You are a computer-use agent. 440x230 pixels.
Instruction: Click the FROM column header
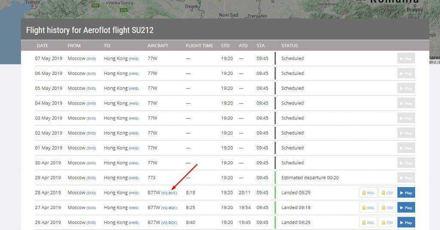point(74,46)
